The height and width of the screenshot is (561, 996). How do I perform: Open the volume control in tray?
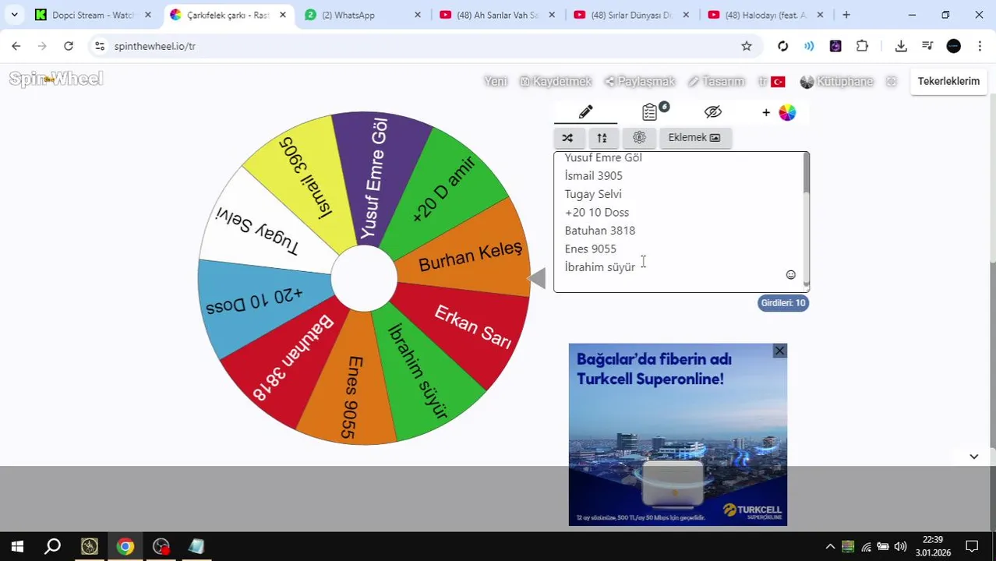(x=900, y=546)
